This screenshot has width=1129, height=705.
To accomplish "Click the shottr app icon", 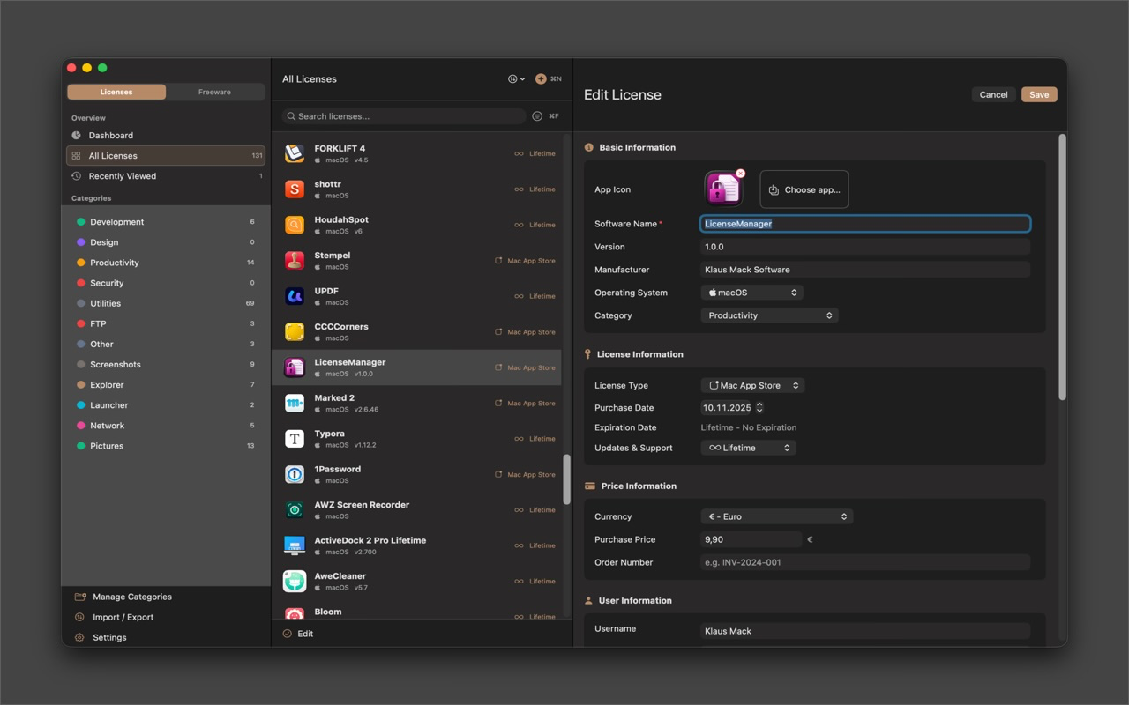I will (295, 189).
